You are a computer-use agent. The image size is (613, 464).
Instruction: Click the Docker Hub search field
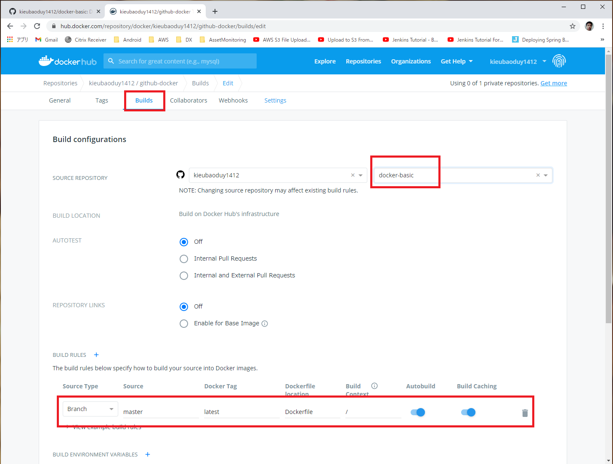click(180, 61)
